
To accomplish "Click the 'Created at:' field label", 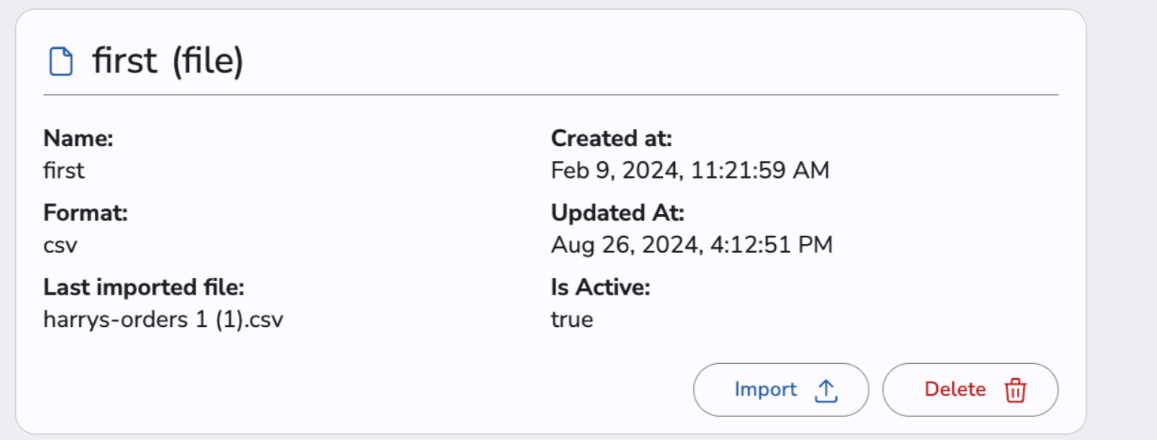I will point(612,139).
